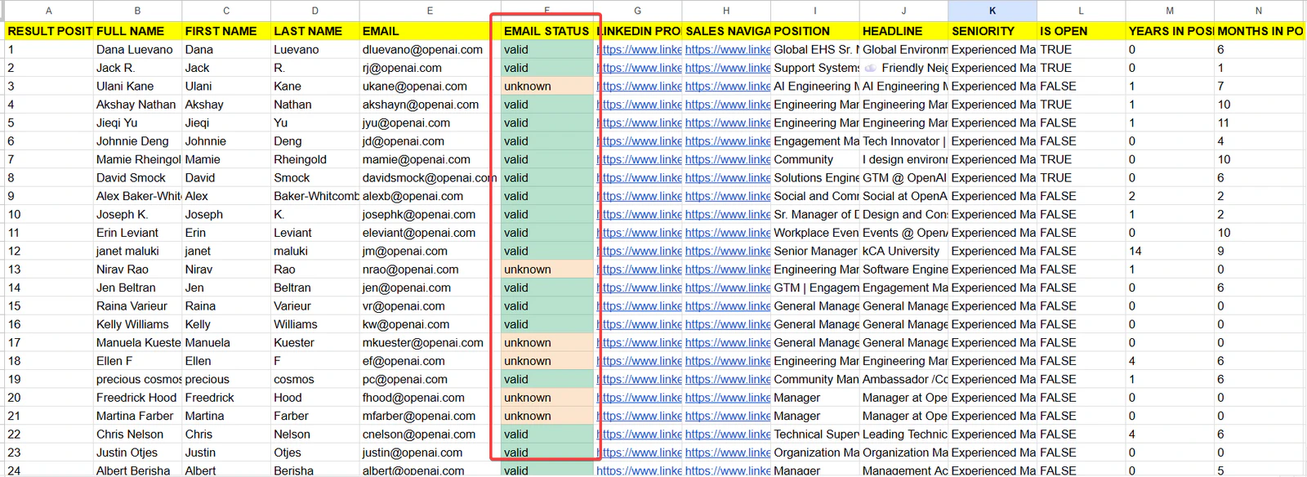Click full name cell Jen Beltran
The width and height of the screenshot is (1307, 477).
137,288
